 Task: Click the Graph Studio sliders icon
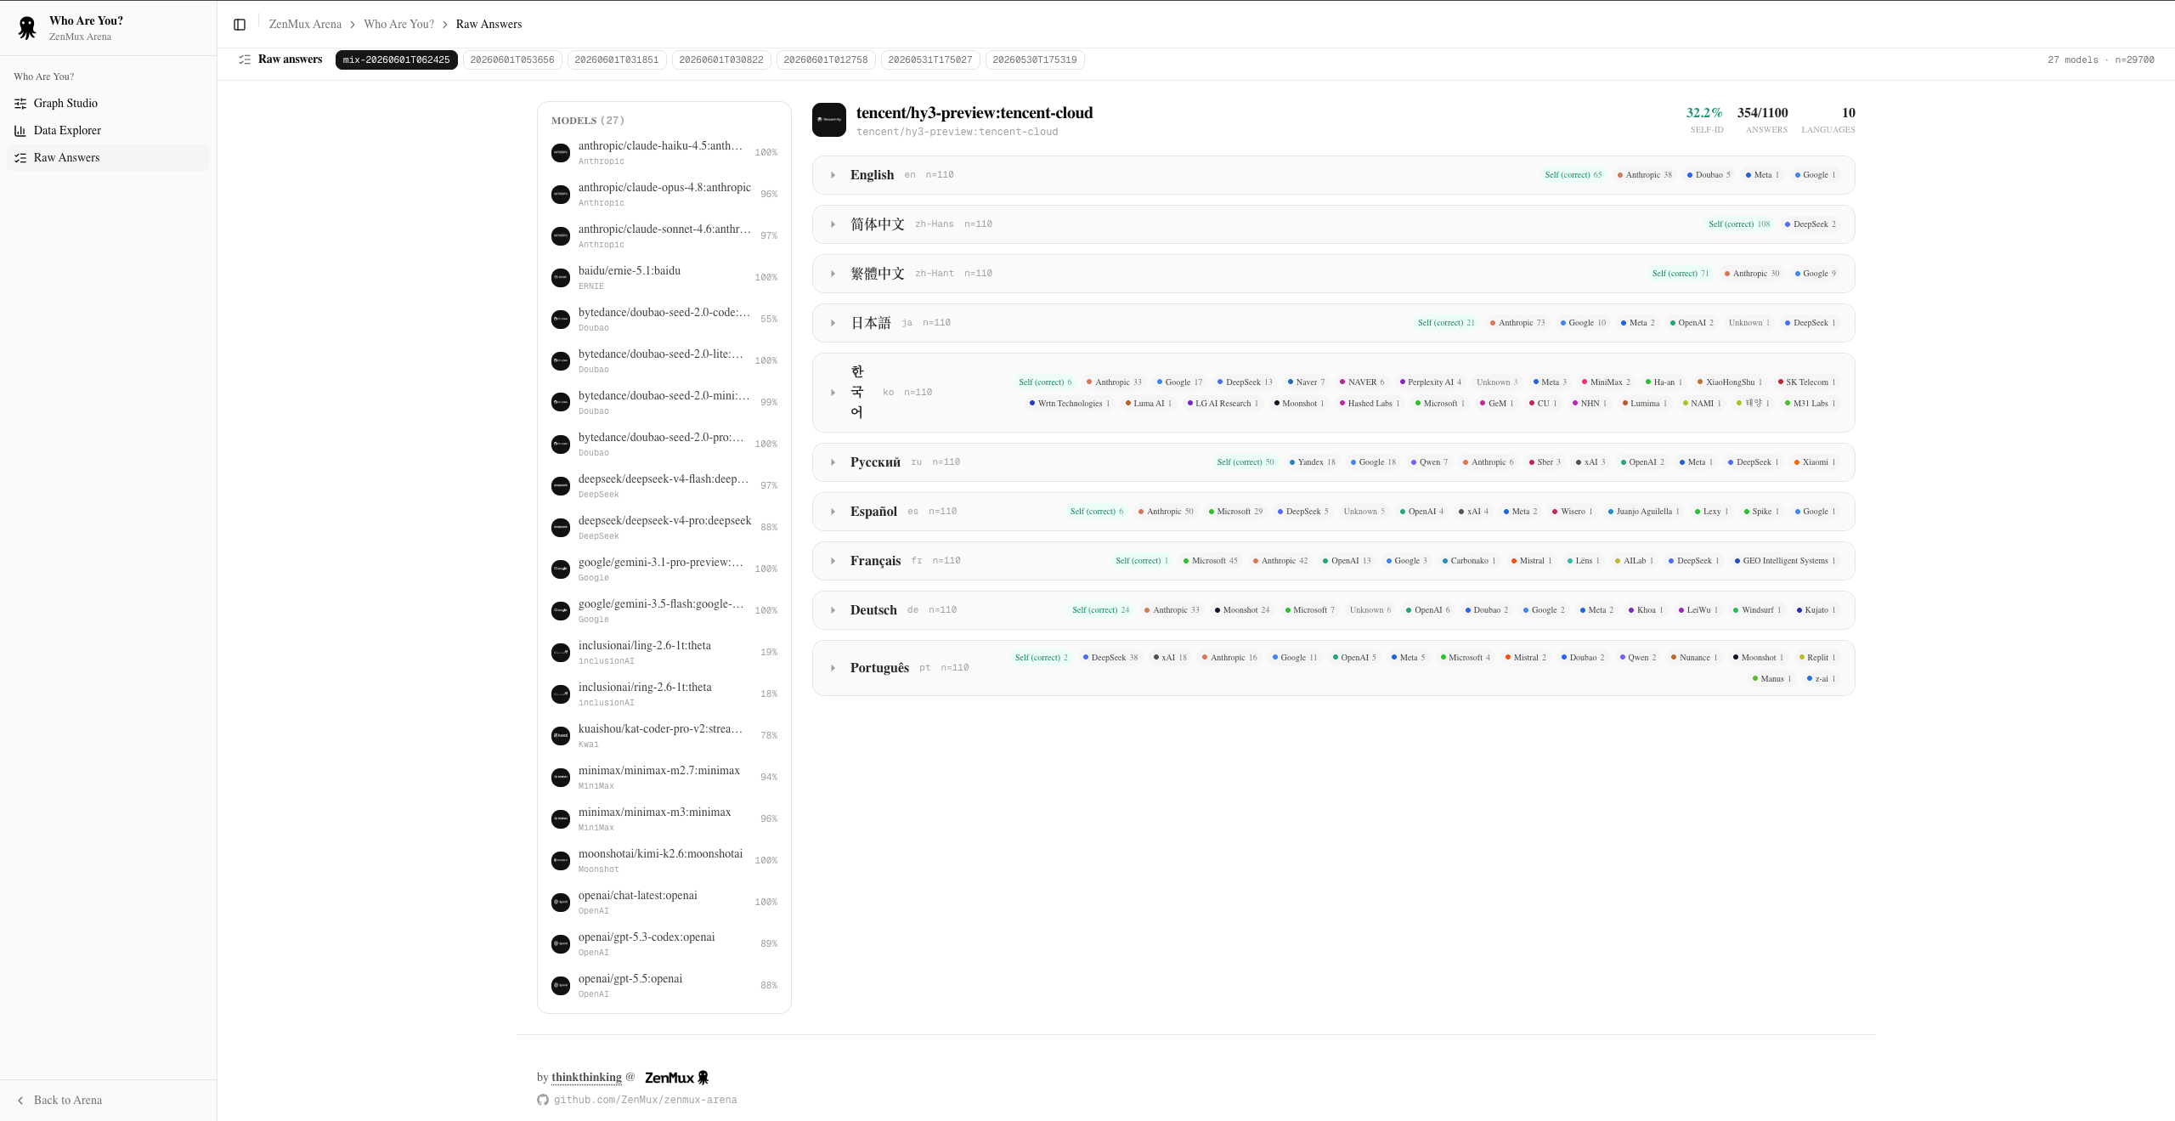pos(20,104)
